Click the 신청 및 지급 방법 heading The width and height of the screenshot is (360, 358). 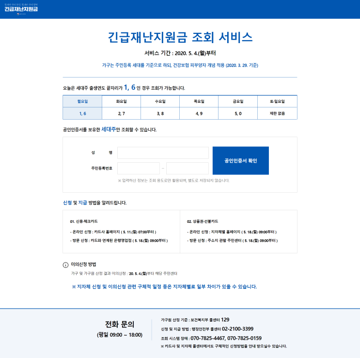pyautogui.click(x=94, y=203)
